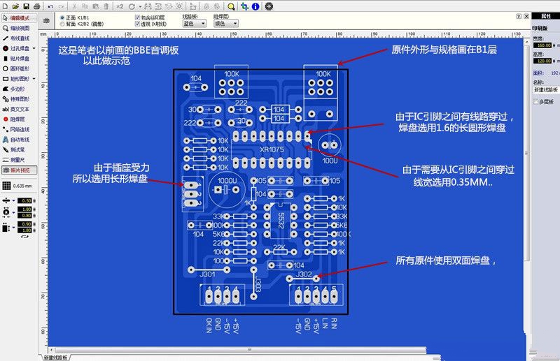Open a file using the folder icon

[15, 6]
